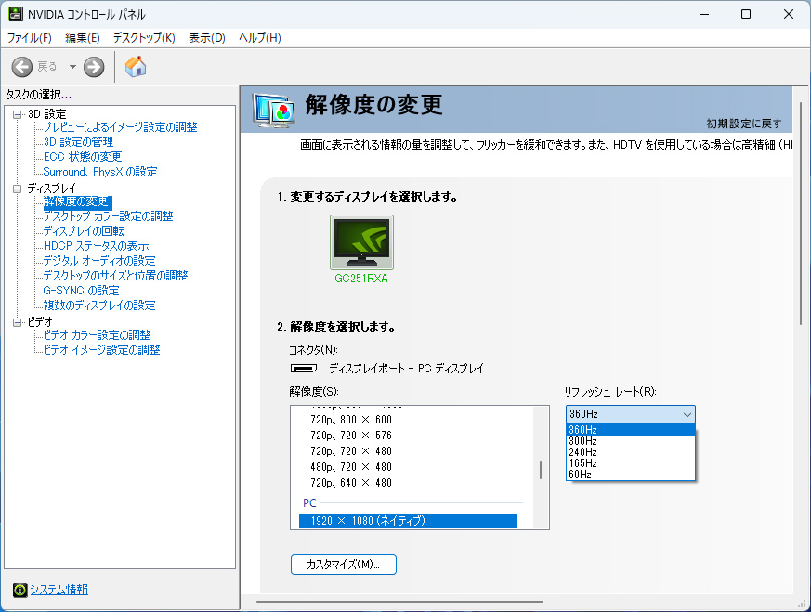Viewport: 811px width, 612px height.
Task: Open the ファイル(F) menu
Action: [x=29, y=38]
